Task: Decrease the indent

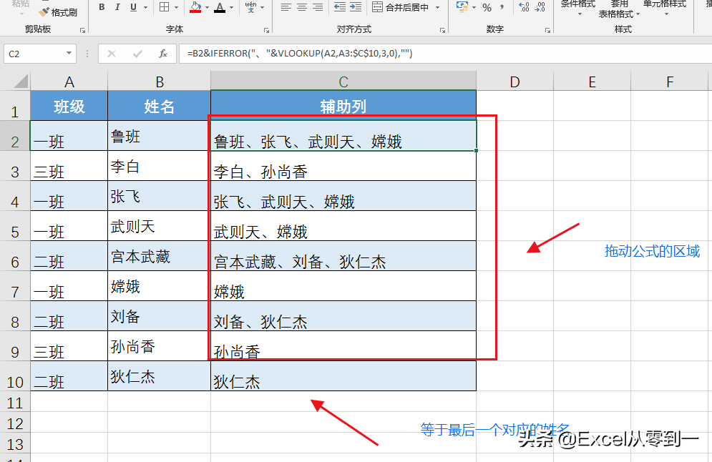Action: (339, 7)
